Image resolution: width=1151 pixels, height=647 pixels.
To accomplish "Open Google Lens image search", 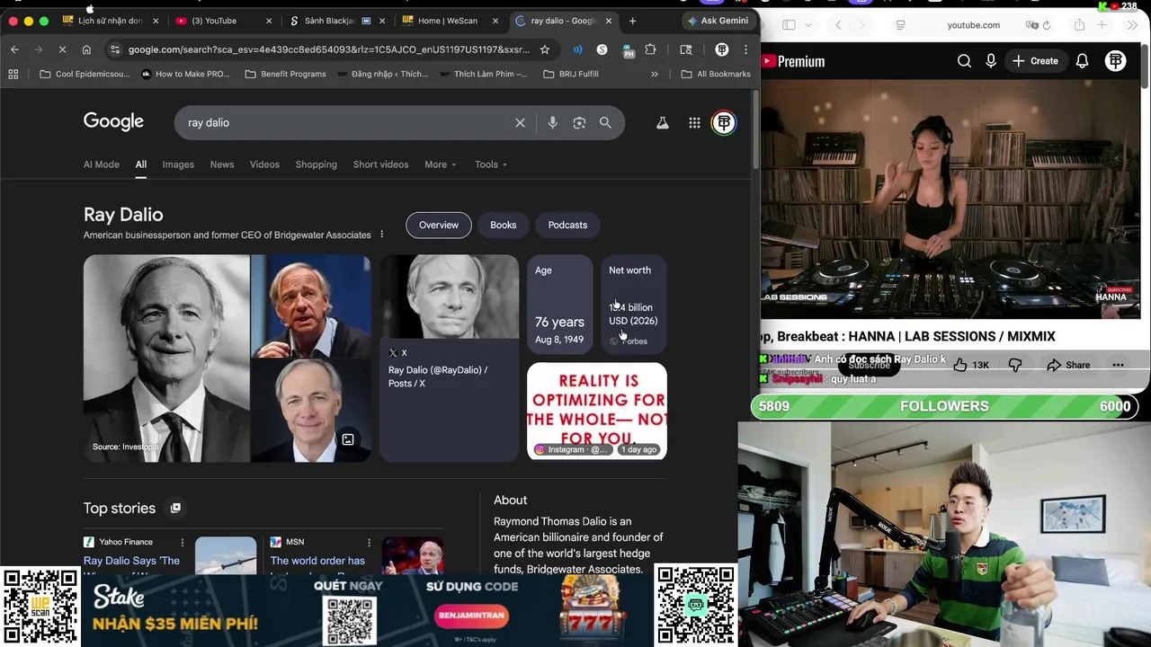I will coord(579,122).
